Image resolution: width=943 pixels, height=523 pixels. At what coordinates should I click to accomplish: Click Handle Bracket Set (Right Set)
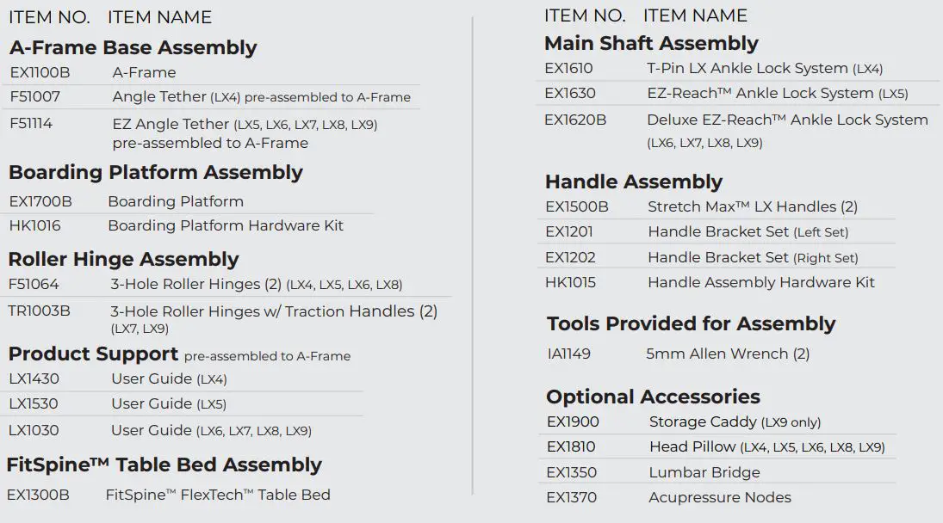(x=753, y=257)
